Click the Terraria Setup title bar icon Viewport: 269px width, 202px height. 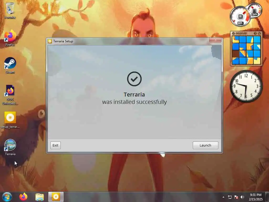(x=50, y=41)
